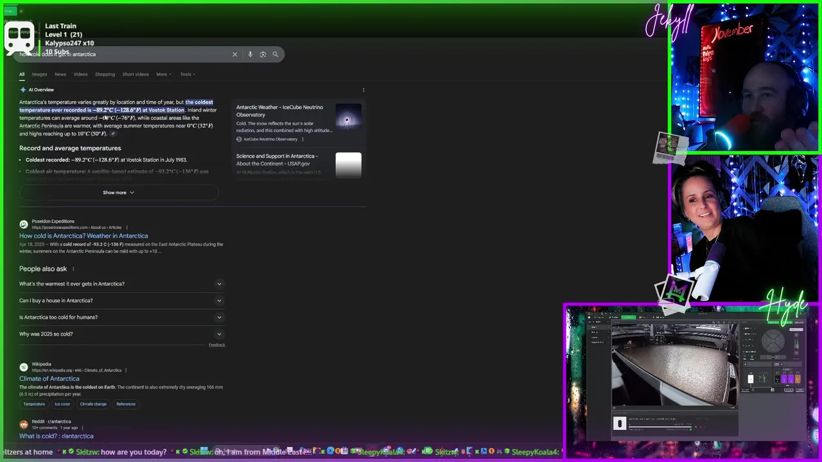
Task: Switch to the News tab
Action: pos(60,74)
